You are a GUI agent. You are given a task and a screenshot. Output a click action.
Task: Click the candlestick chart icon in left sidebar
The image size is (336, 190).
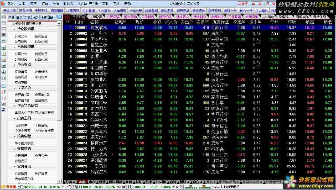(x=4, y=35)
